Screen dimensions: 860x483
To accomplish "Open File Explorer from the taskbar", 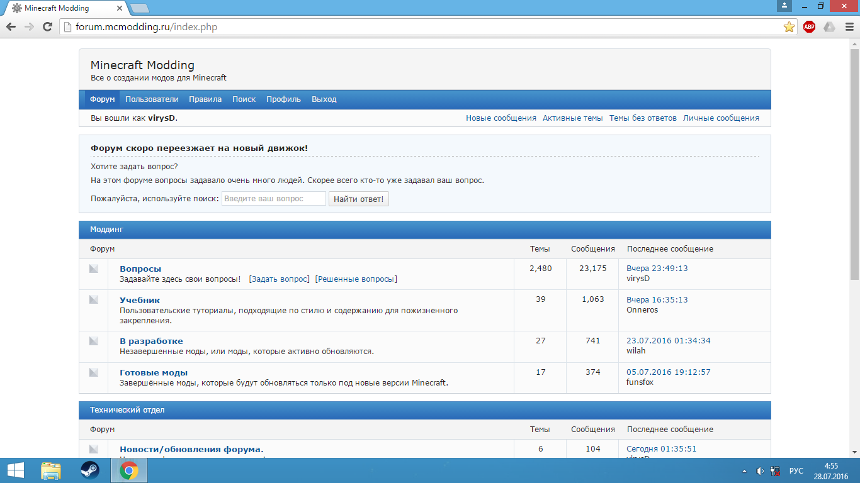I will [51, 470].
